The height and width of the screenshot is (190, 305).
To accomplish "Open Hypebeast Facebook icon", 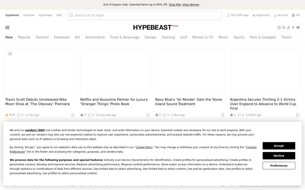I will tap(293, 27).
